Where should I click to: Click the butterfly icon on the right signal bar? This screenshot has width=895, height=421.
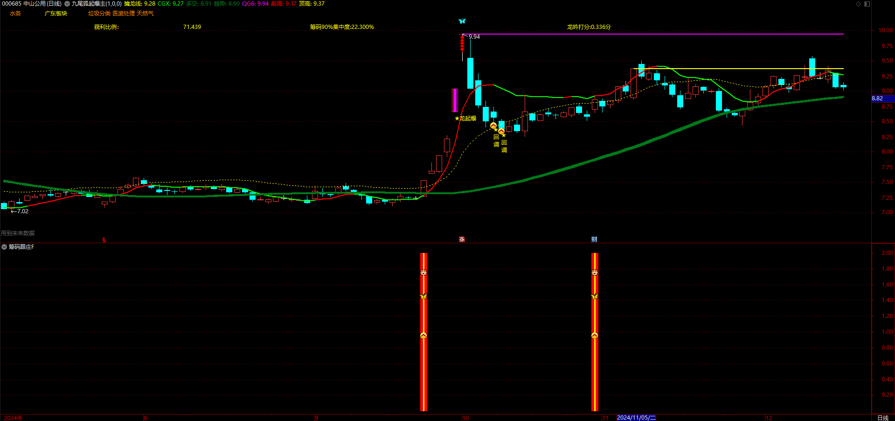[595, 297]
